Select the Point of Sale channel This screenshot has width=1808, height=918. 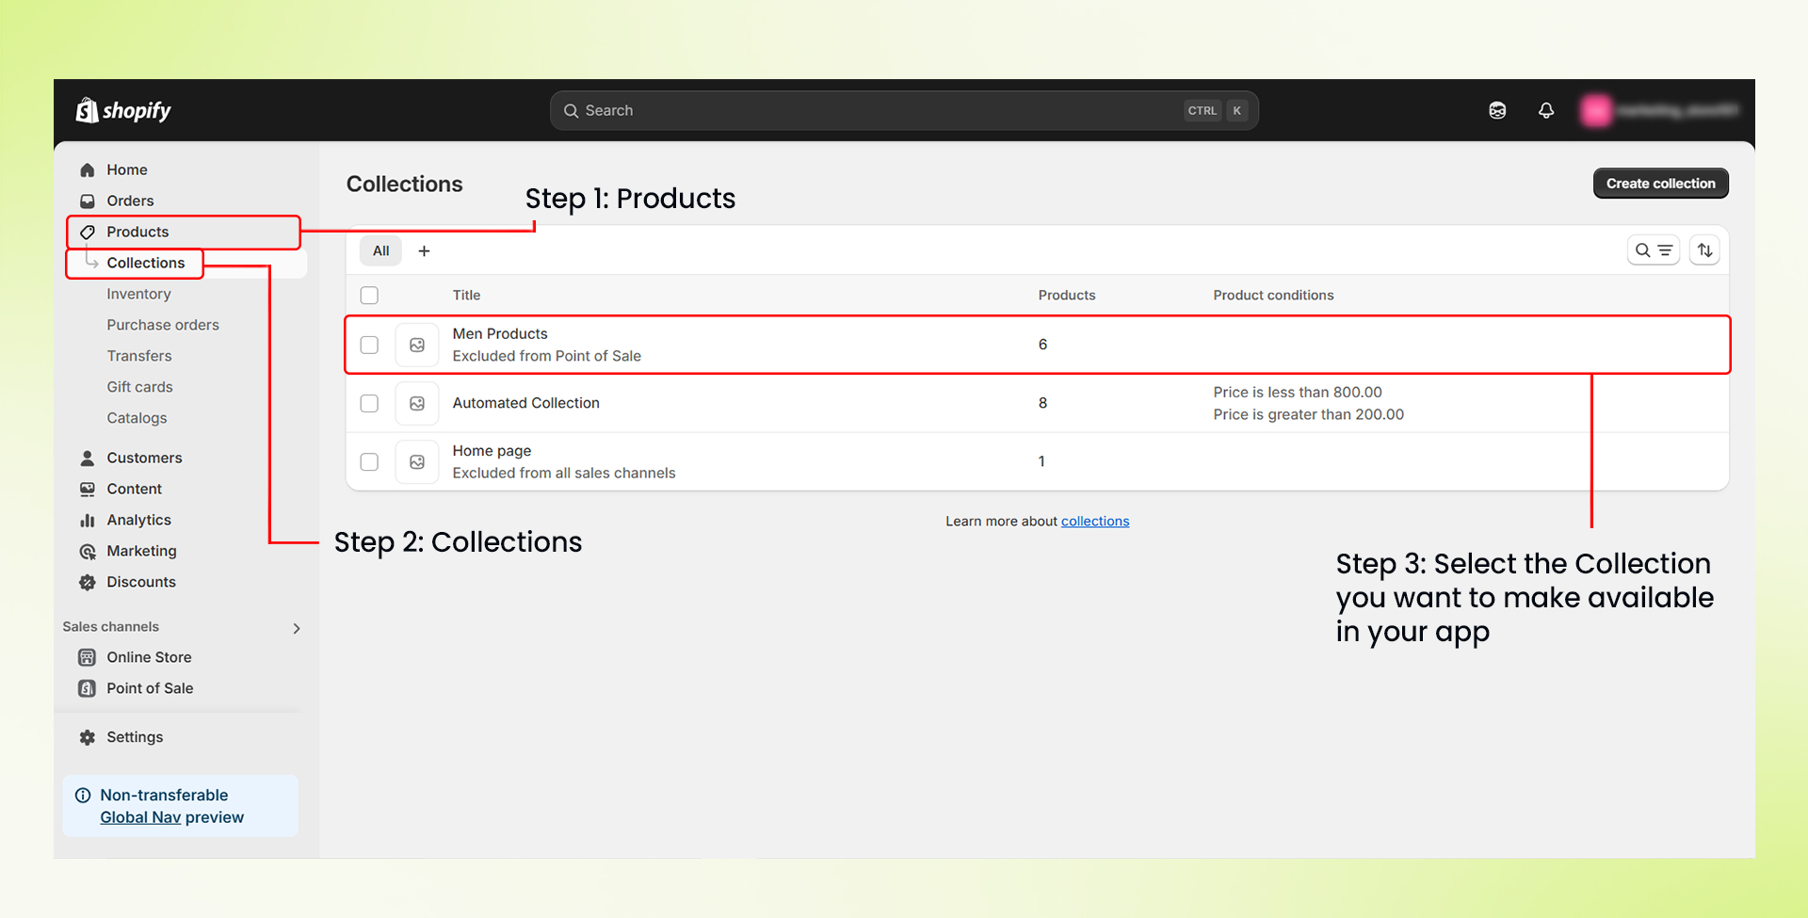click(147, 688)
